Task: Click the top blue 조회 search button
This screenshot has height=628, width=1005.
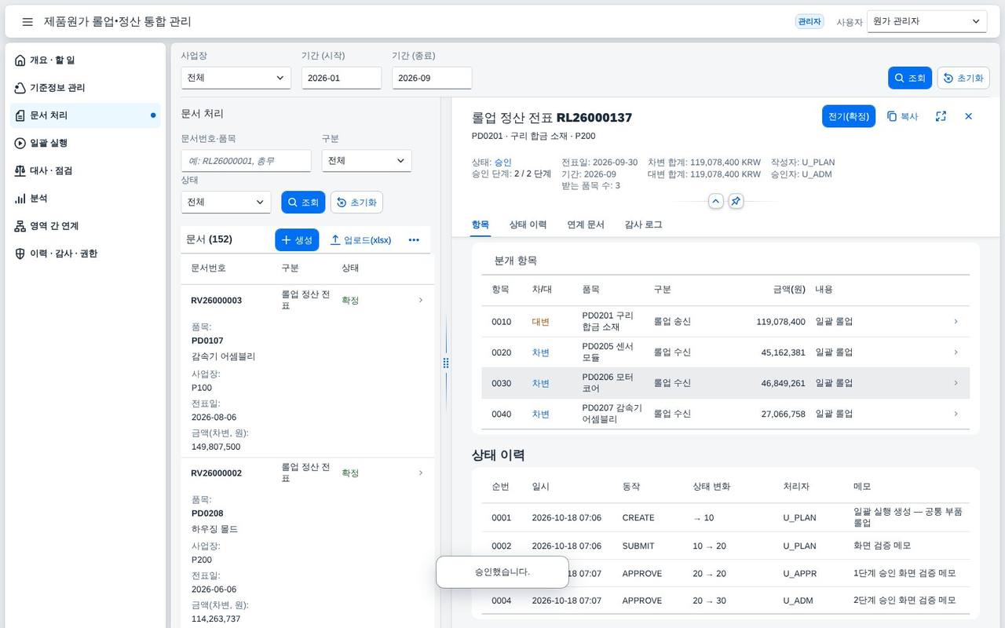Action: pyautogui.click(x=910, y=78)
